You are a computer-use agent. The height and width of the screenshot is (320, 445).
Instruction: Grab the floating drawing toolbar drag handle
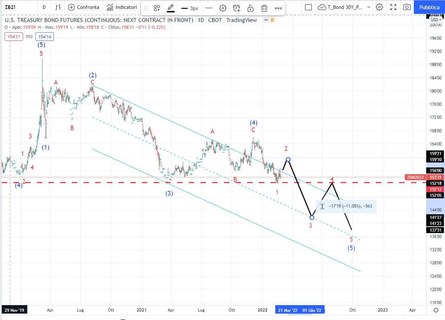click(146, 8)
